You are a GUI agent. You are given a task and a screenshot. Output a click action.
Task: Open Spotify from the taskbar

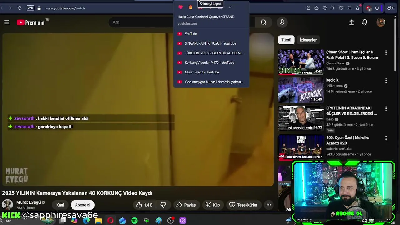click(134, 221)
